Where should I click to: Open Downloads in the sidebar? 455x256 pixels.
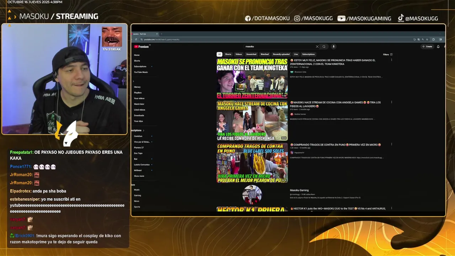[x=139, y=116]
